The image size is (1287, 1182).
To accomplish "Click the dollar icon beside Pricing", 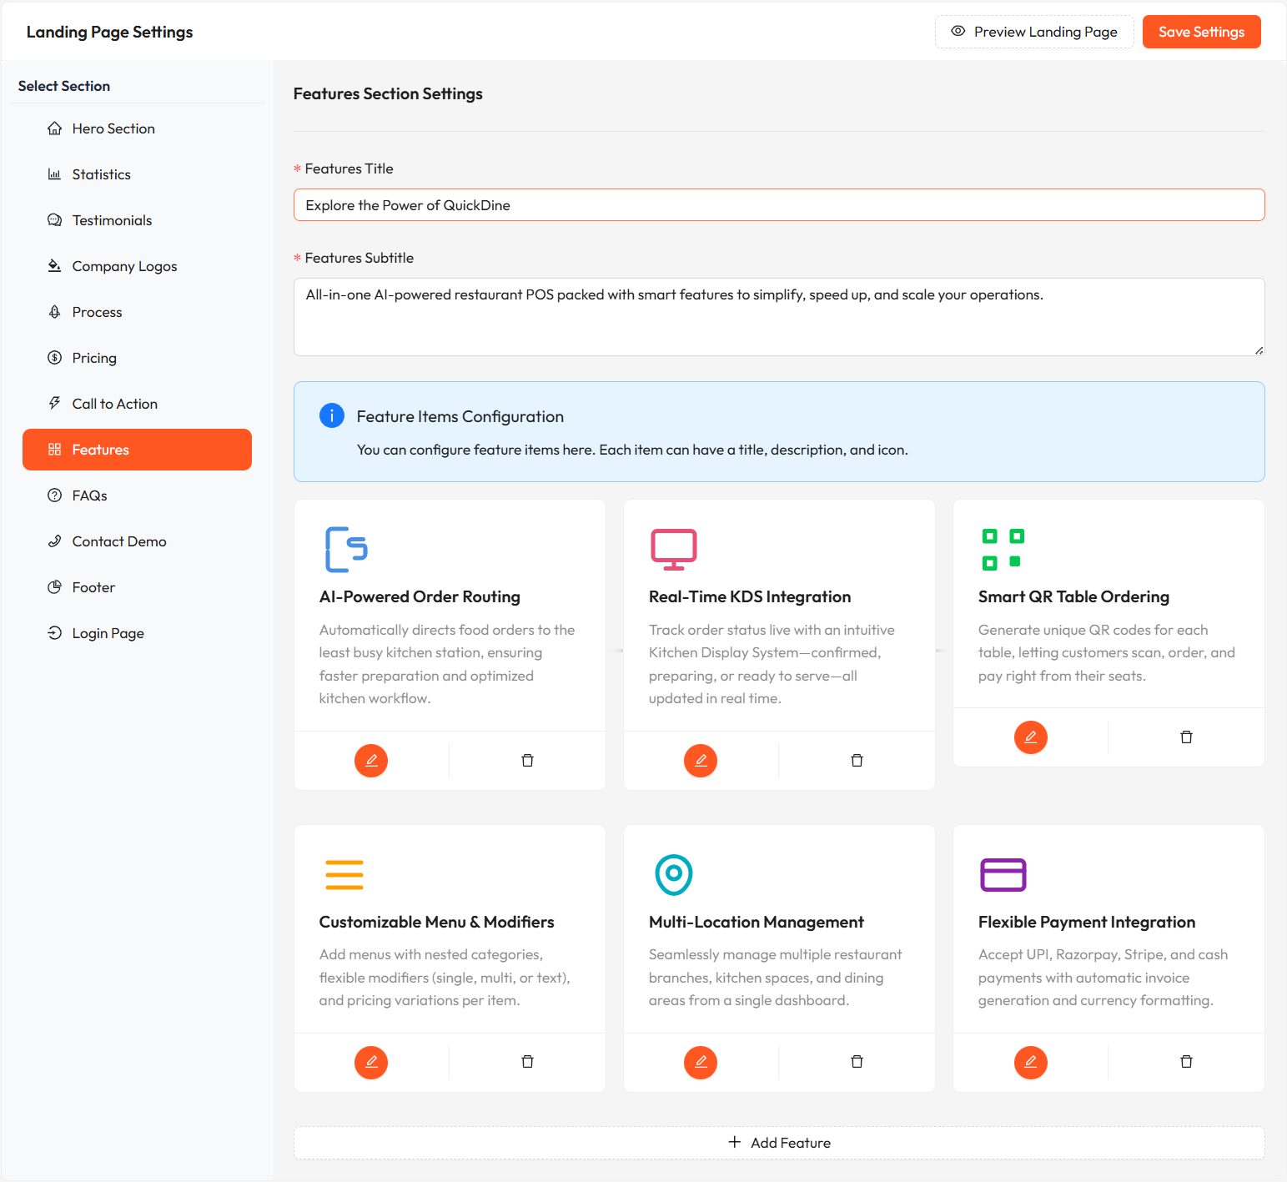I will click(x=55, y=358).
